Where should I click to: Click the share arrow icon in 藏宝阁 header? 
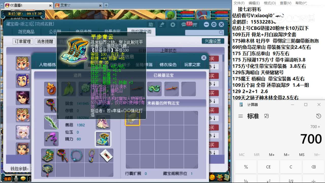(162, 25)
